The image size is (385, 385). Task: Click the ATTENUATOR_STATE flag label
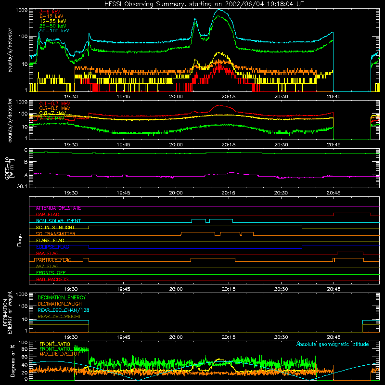point(58,208)
